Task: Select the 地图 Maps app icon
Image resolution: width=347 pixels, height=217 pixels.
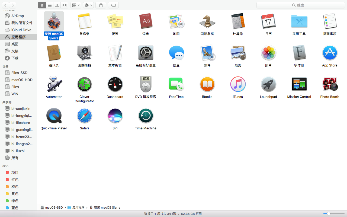Action: pos(176,21)
